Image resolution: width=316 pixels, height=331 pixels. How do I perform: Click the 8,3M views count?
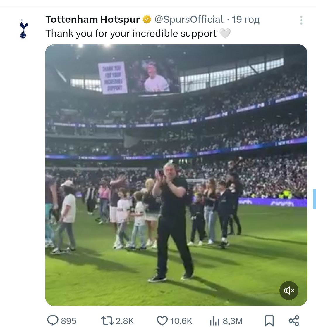point(233,321)
